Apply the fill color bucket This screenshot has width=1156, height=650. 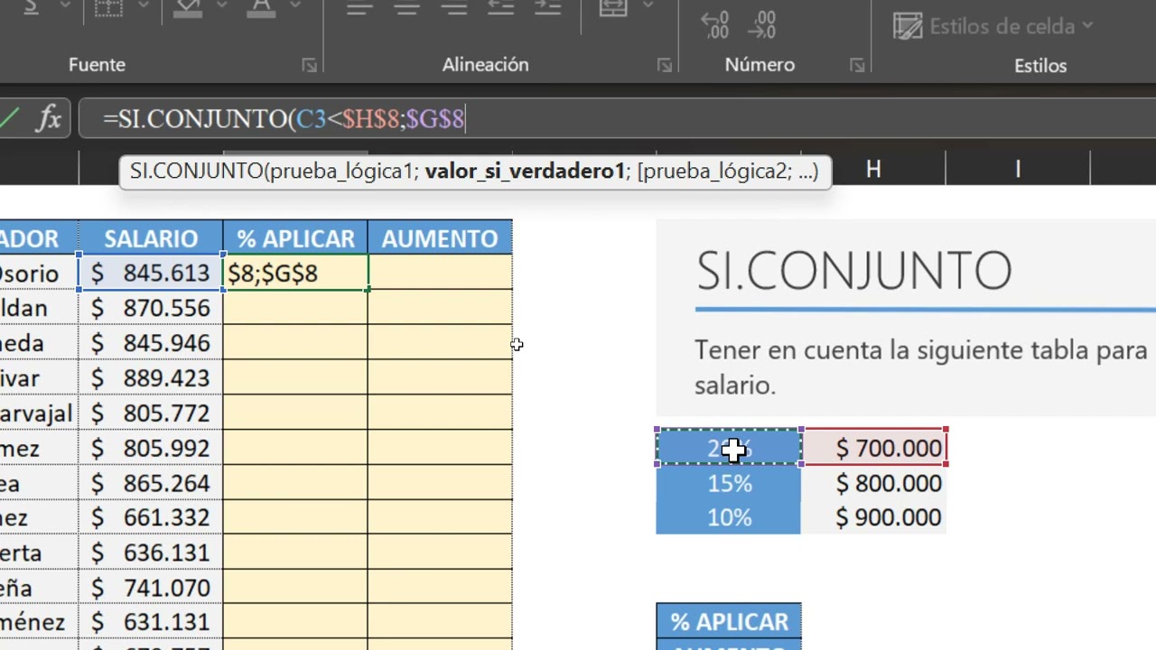[x=188, y=7]
